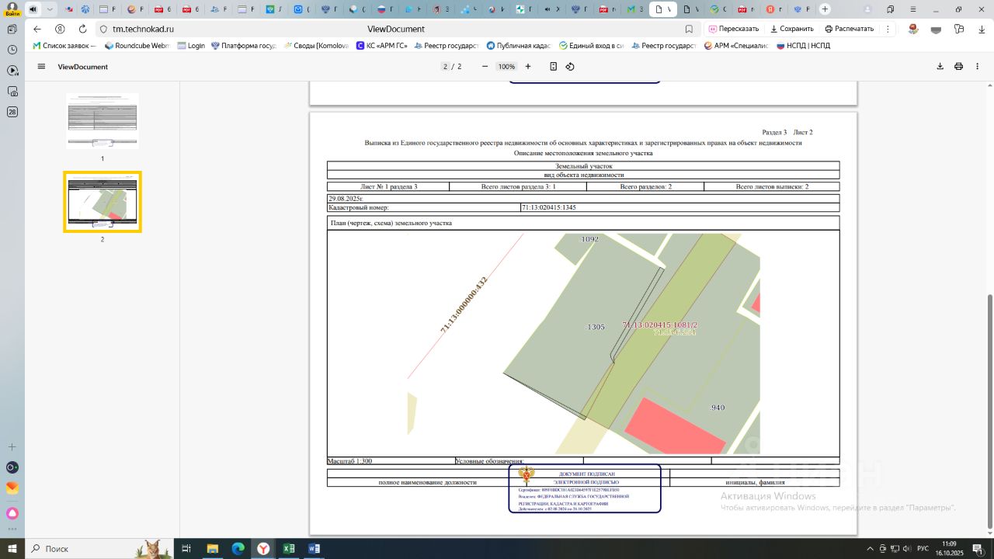Open the КС «АРМ ГС» bookmark

[x=381, y=46]
